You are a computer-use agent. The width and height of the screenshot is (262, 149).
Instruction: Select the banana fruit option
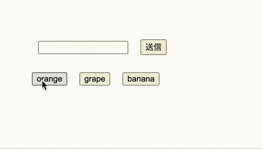[x=141, y=79]
